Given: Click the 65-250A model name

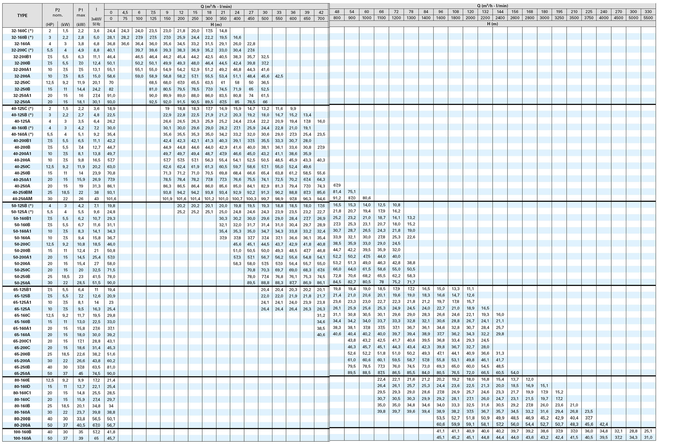Looking at the screenshot, I should click(22, 373).
